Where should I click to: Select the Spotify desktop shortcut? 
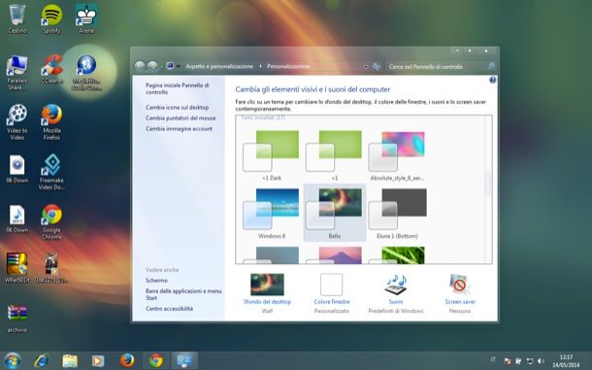point(51,18)
